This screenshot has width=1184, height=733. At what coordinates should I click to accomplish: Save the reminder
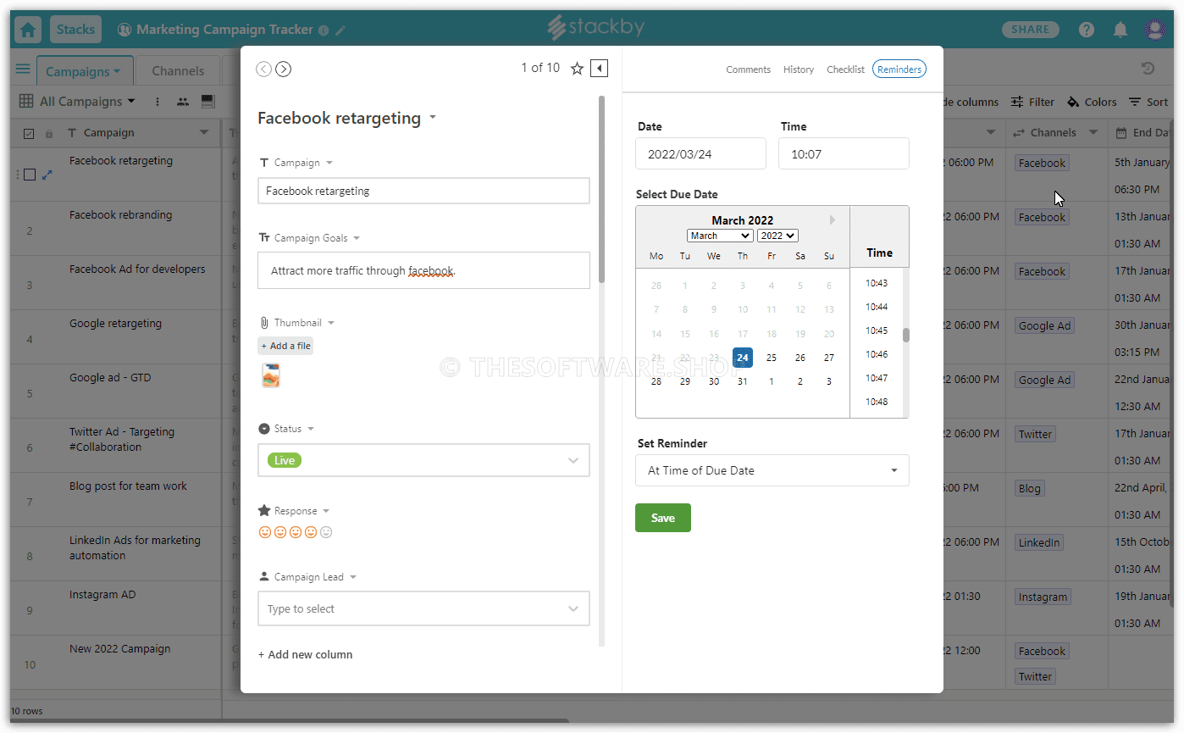click(663, 518)
